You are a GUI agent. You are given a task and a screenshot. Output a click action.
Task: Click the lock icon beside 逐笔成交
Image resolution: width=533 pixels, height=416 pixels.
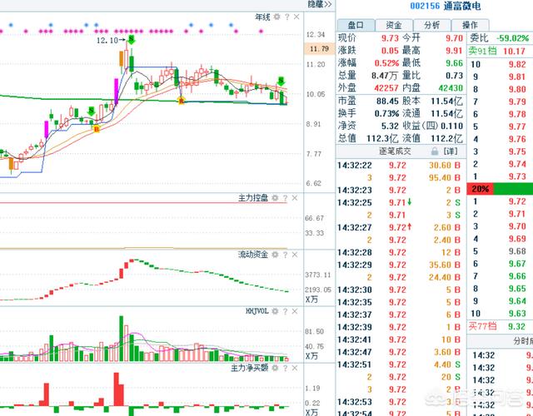(x=433, y=151)
